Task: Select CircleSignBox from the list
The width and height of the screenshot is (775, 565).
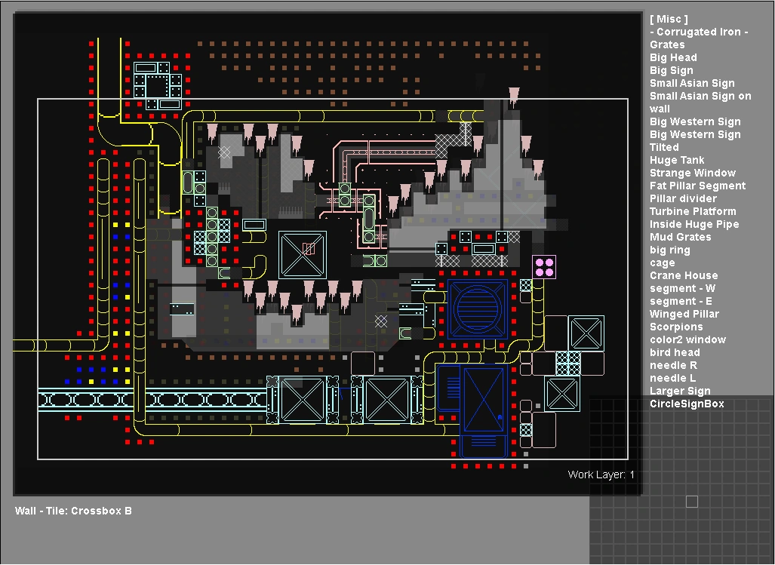Action: coord(687,404)
